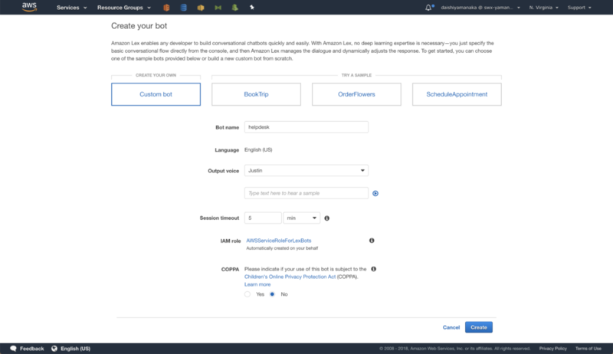This screenshot has height=354, width=613.
Task: Open the Services menu
Action: pos(71,8)
